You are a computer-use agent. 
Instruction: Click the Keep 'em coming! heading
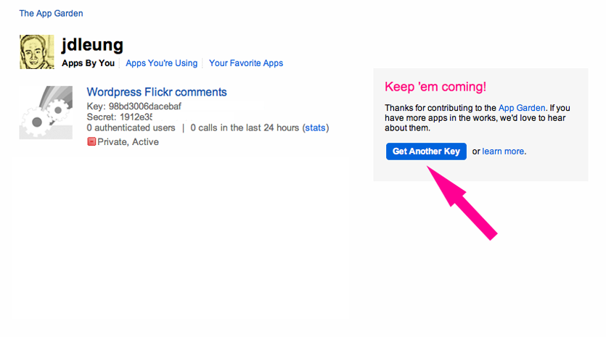[435, 86]
